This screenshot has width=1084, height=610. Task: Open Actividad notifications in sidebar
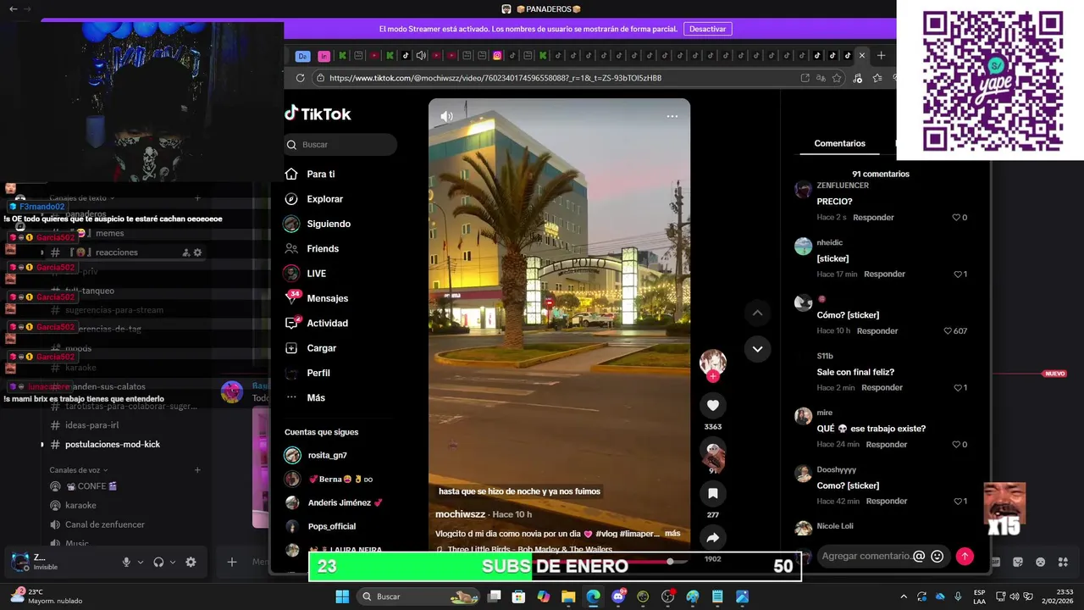(x=327, y=323)
